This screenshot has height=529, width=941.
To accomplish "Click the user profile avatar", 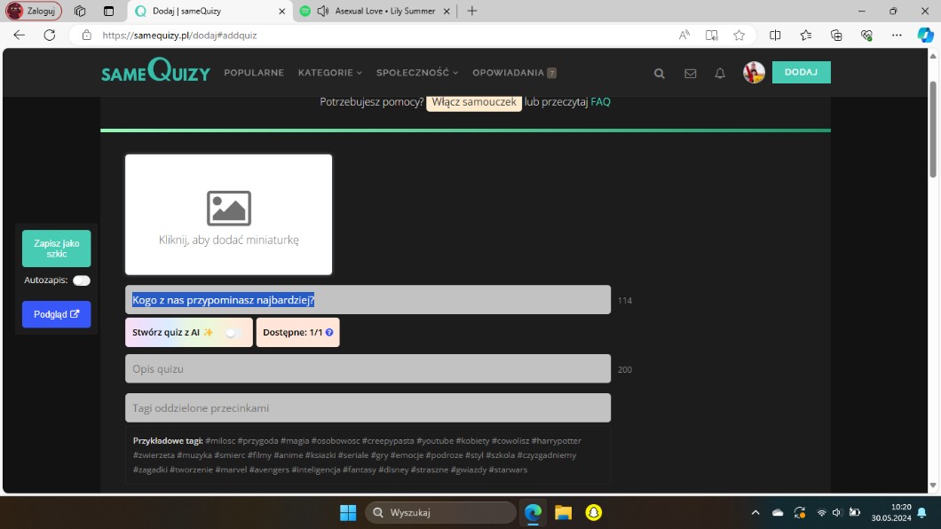I will (x=754, y=73).
